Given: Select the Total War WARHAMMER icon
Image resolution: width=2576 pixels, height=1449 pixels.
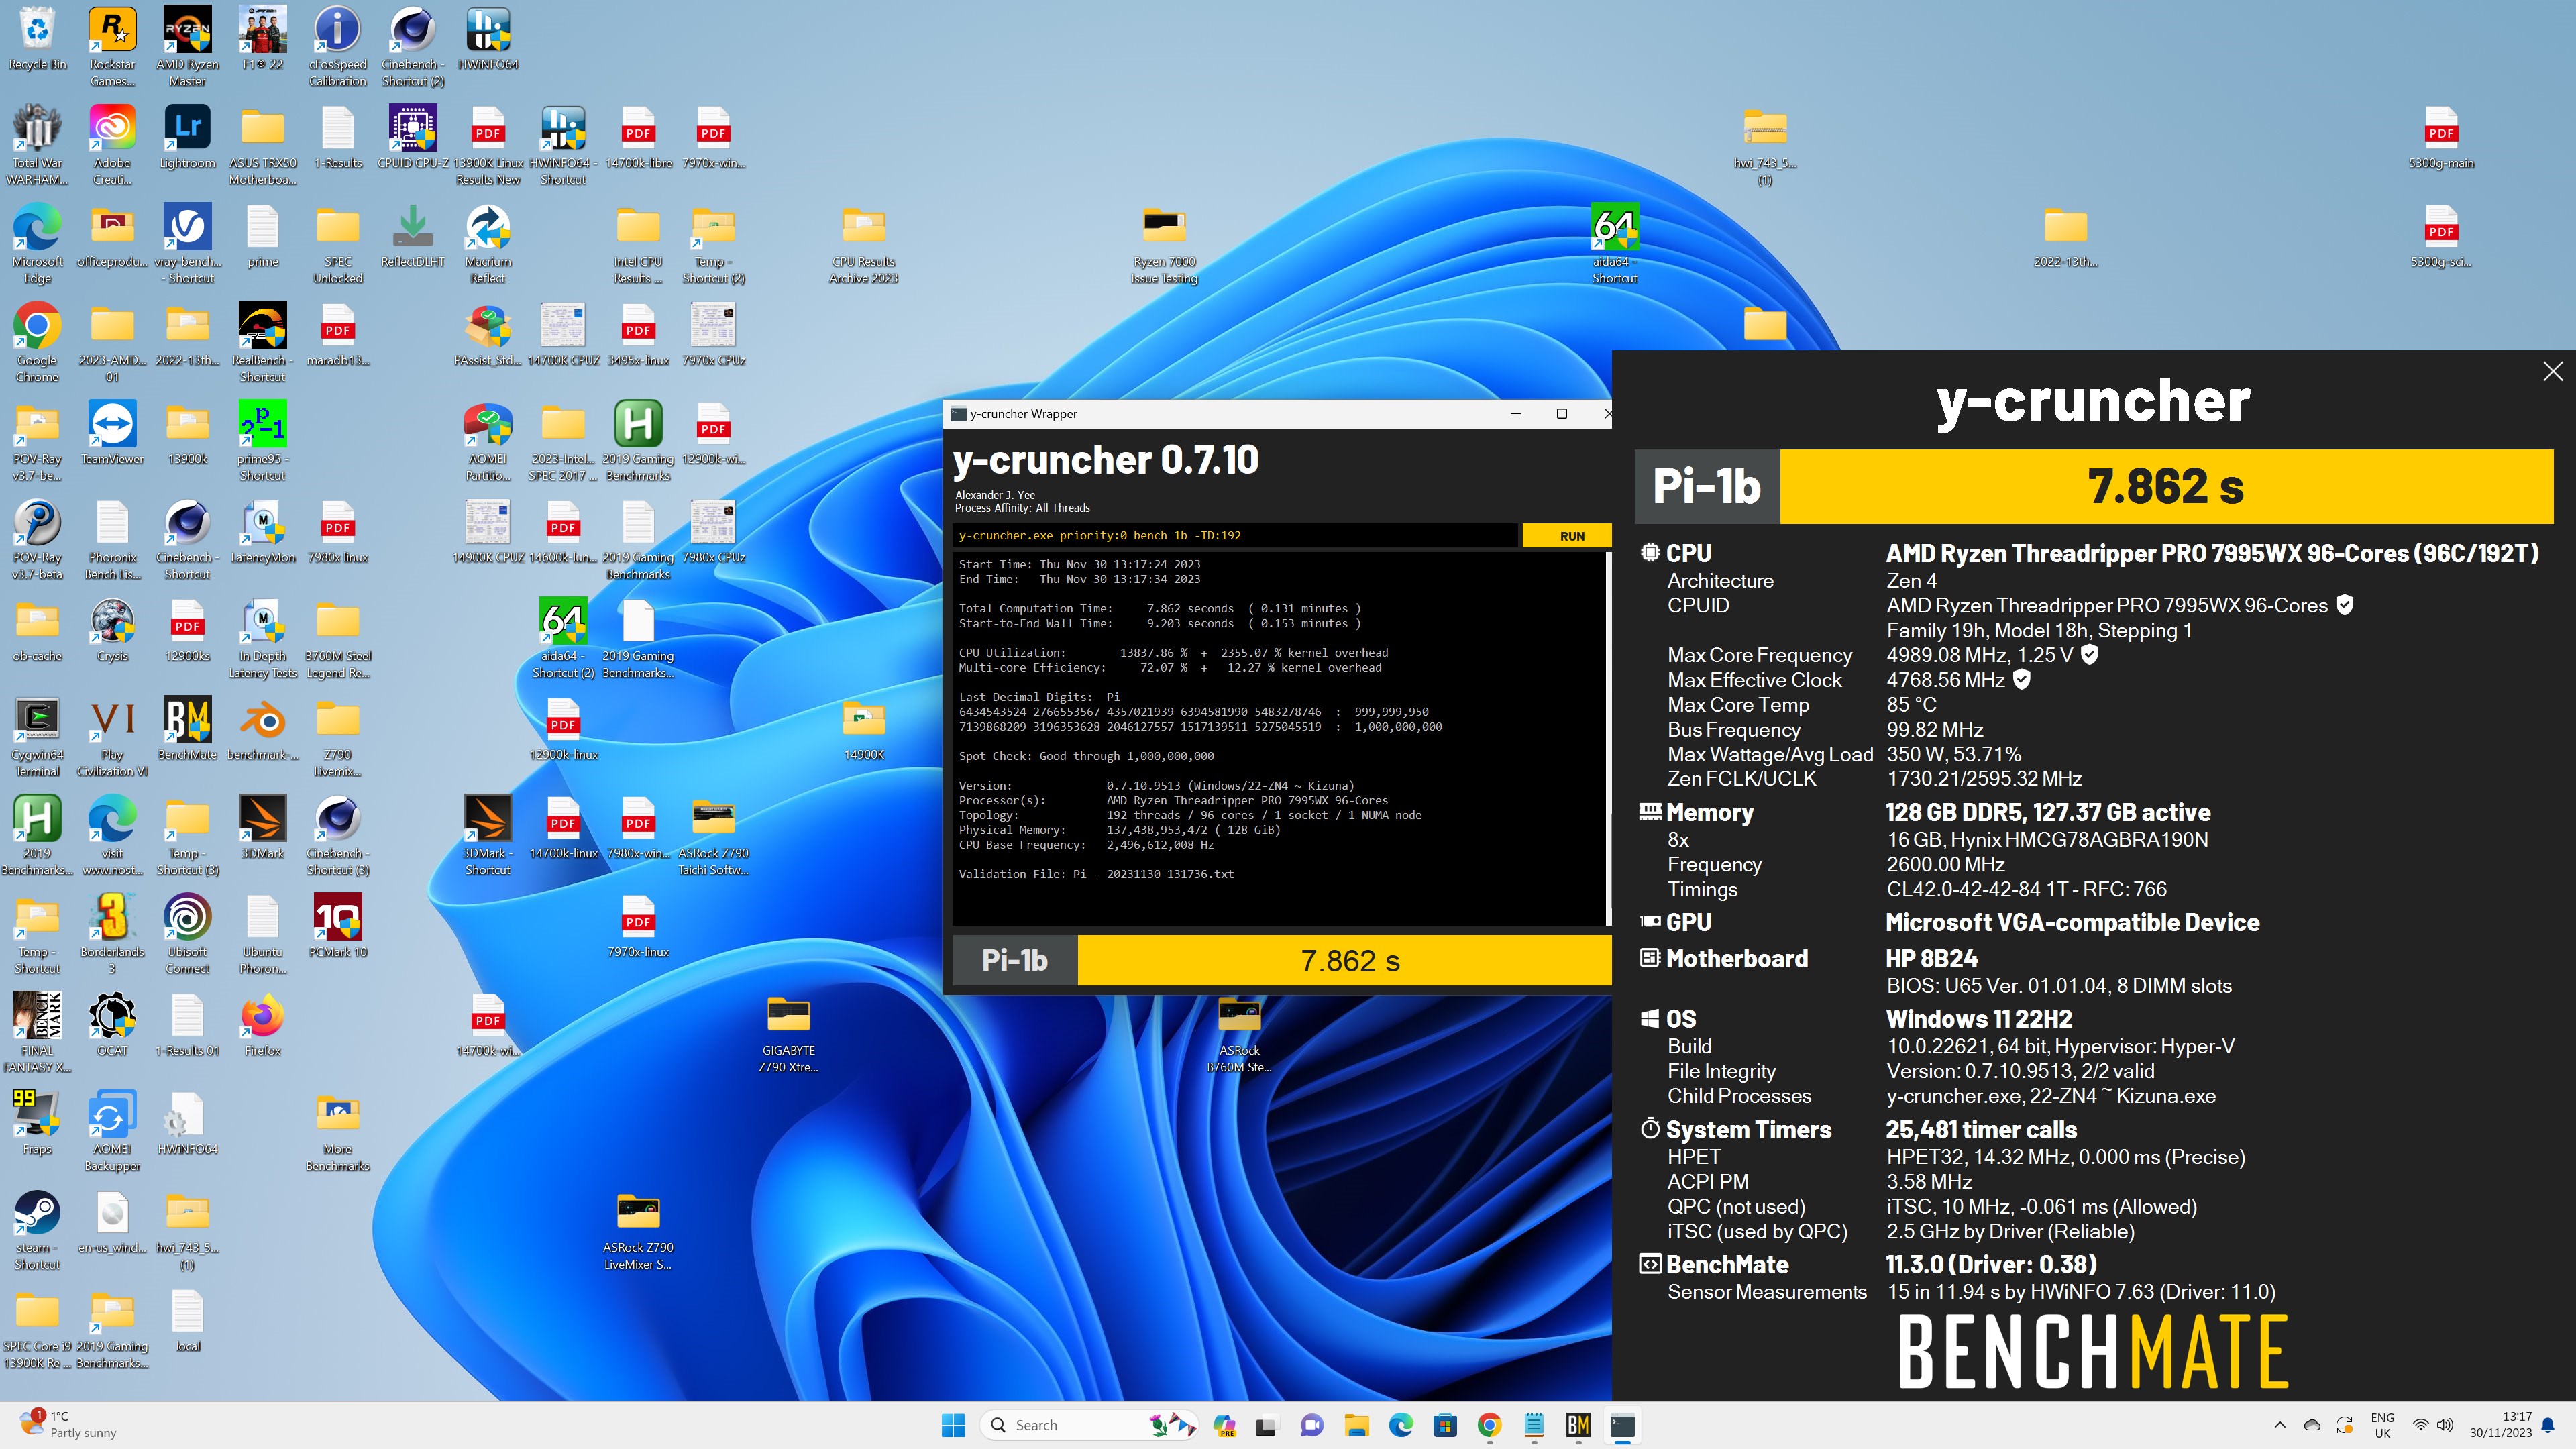Looking at the screenshot, I should click(37, 146).
